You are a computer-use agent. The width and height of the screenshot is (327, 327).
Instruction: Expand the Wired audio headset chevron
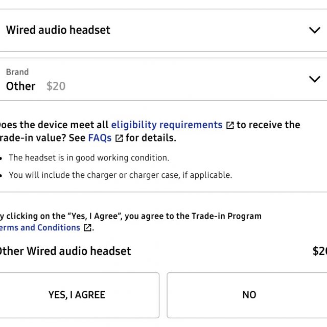(314, 30)
